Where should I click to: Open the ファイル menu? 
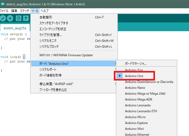(4, 11)
